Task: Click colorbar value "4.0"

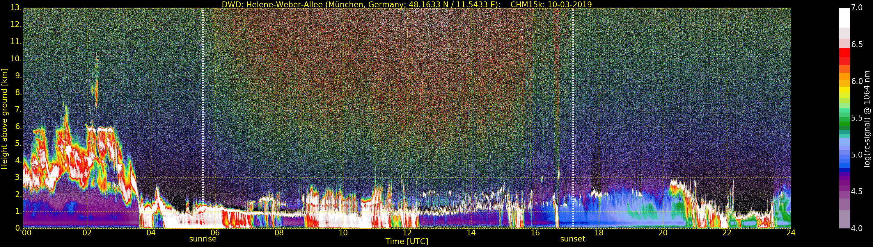Action: [857, 228]
